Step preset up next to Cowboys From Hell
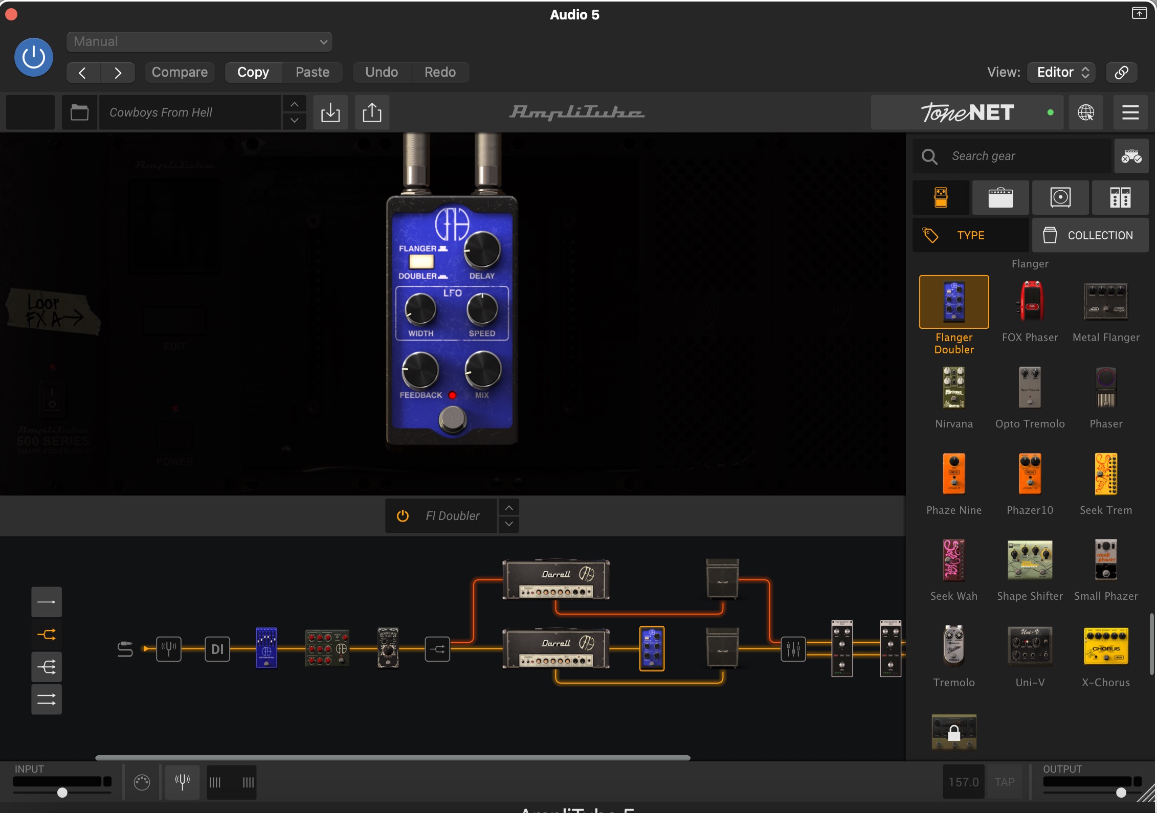Image resolution: width=1157 pixels, height=813 pixels. (295, 104)
